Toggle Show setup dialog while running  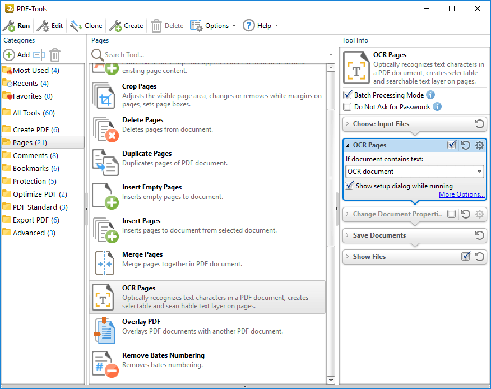tap(349, 186)
